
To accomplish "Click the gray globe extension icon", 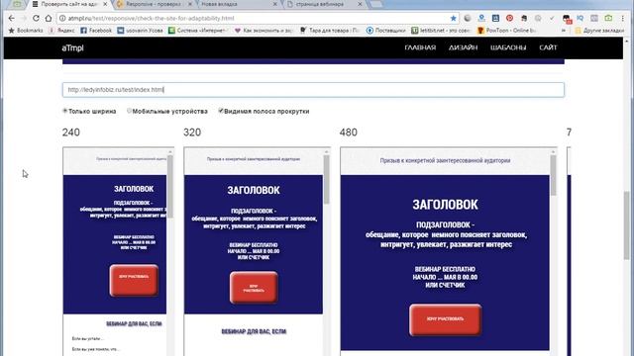I will [468, 18].
